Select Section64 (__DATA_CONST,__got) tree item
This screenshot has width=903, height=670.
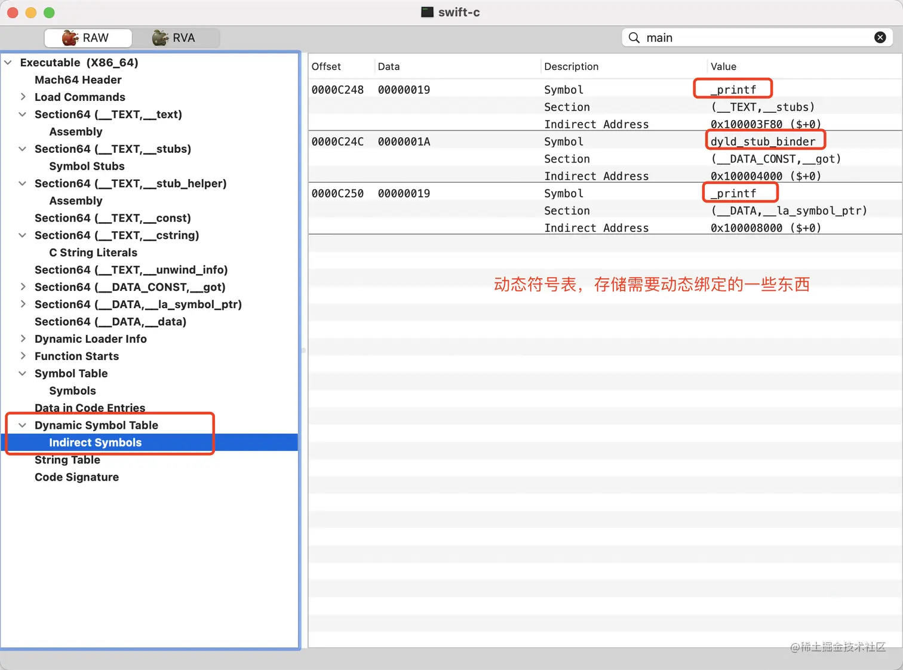pyautogui.click(x=130, y=288)
